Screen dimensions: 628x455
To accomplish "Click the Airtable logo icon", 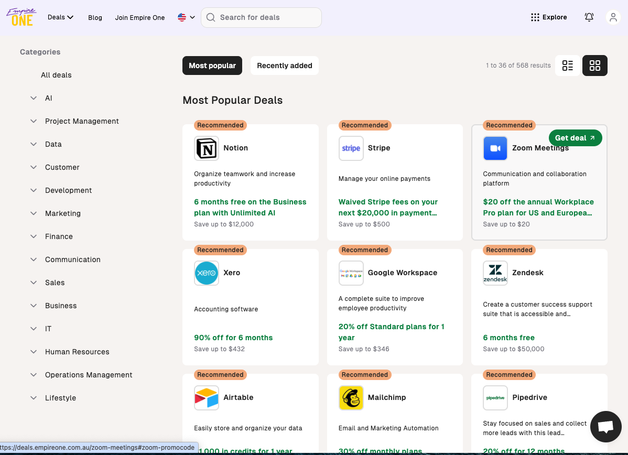I will point(207,398).
